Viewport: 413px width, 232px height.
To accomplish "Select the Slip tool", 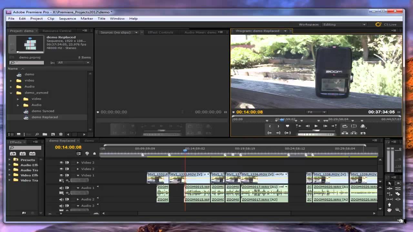I will click(x=389, y=199).
